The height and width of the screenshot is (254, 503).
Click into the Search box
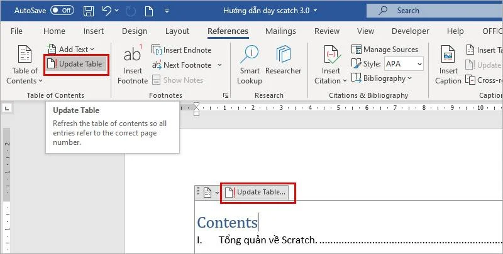pyautogui.click(x=434, y=11)
